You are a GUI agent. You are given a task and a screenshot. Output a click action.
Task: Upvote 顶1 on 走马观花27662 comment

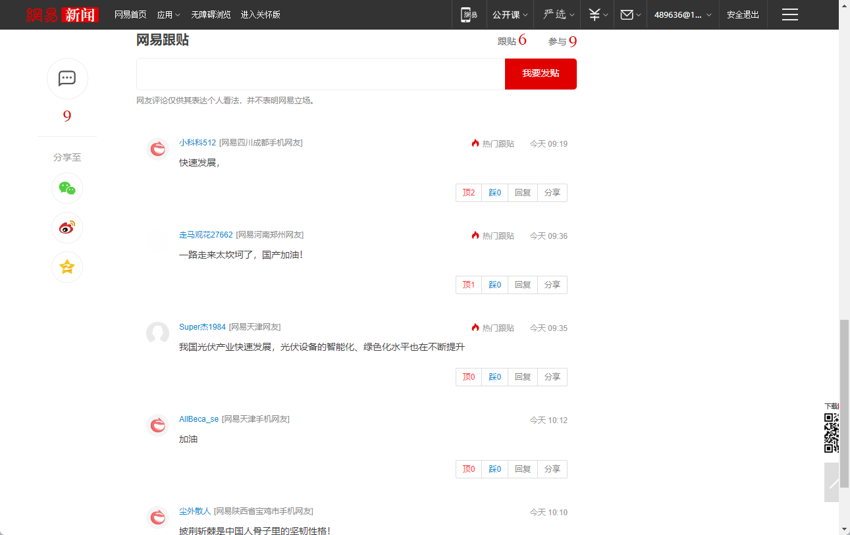pyautogui.click(x=469, y=285)
